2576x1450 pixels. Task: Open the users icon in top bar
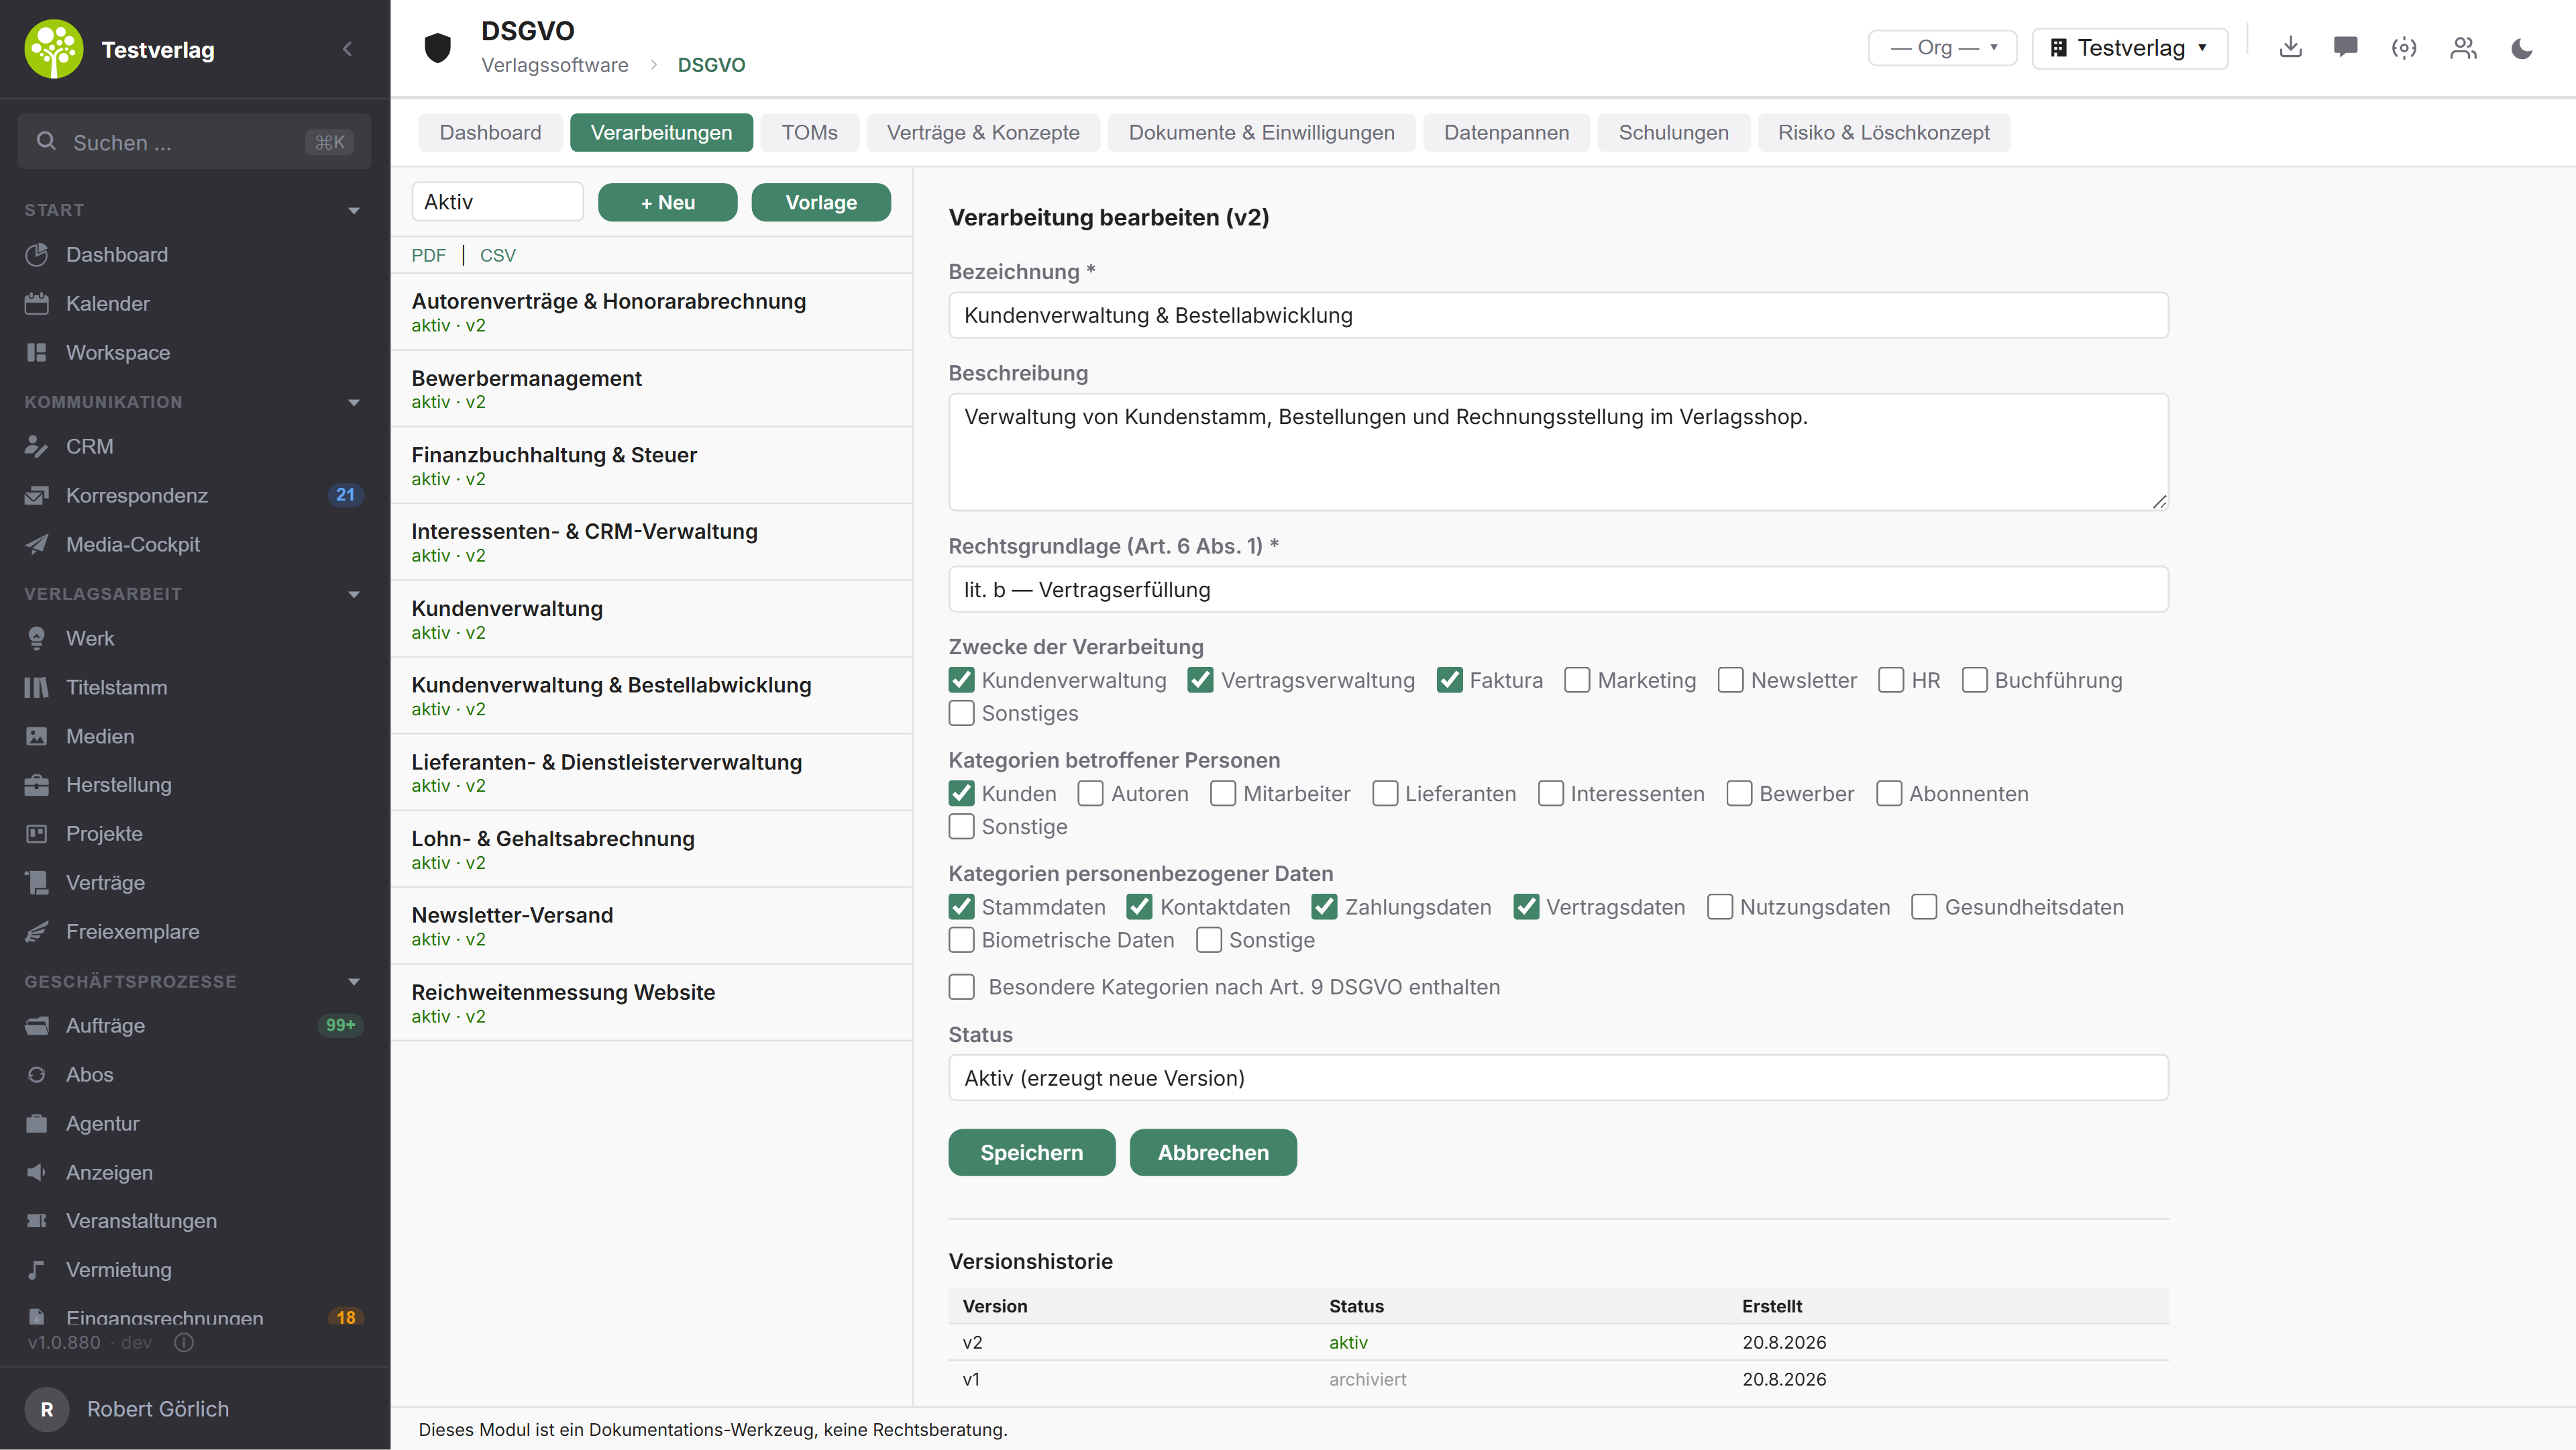(2463, 47)
